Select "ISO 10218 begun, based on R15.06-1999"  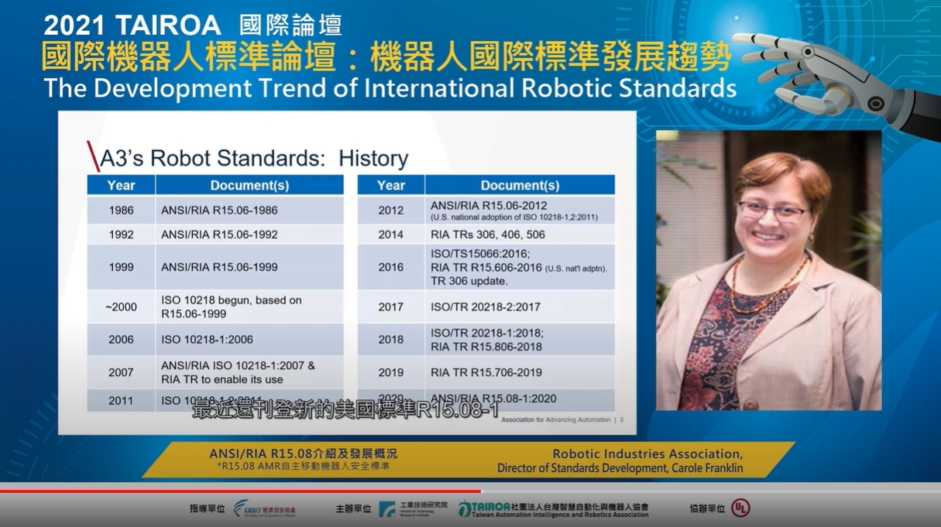pyautogui.click(x=249, y=306)
